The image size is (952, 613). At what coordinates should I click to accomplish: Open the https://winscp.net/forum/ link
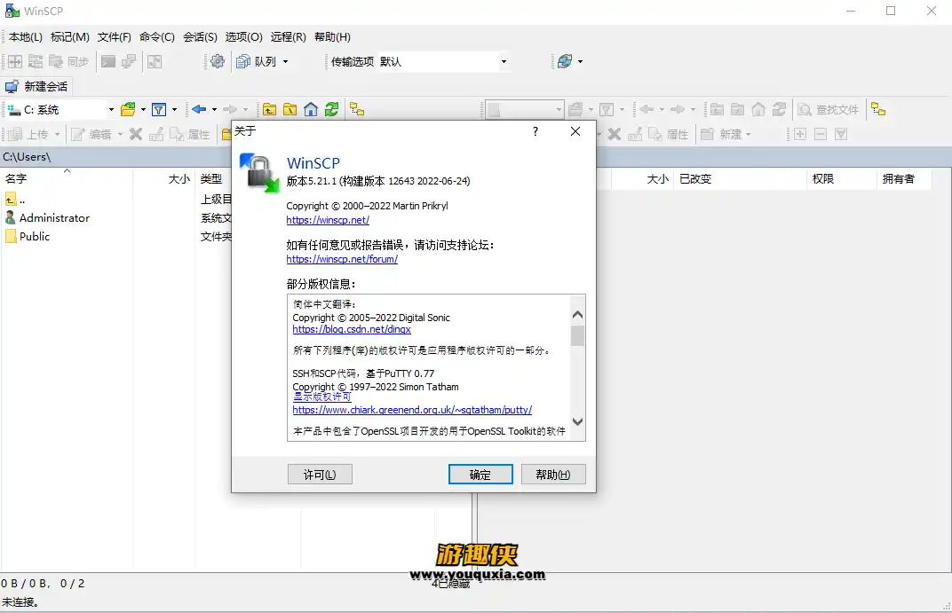(x=342, y=259)
